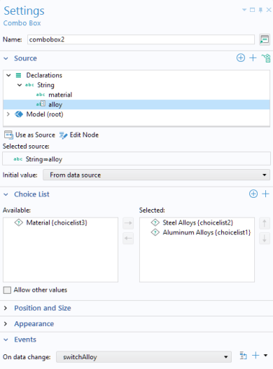Select the material string in Declarations
Screen dimensions: 273x369
click(60, 95)
